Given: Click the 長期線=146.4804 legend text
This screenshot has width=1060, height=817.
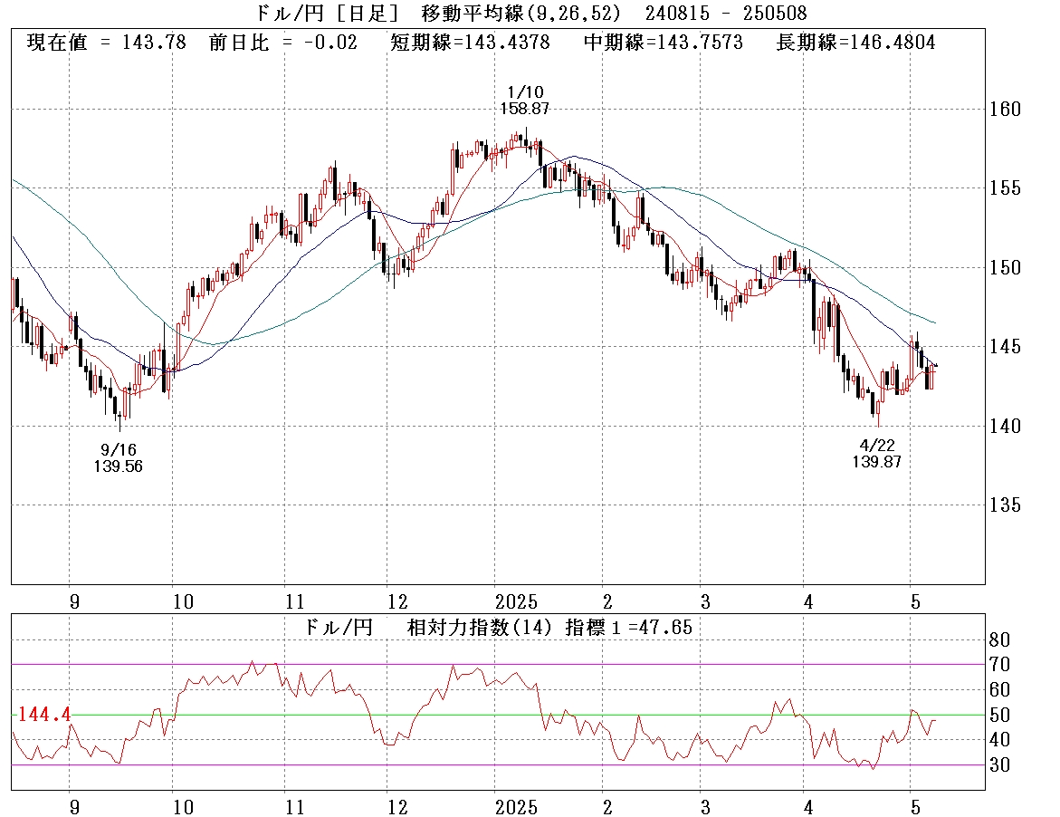Looking at the screenshot, I should point(855,43).
